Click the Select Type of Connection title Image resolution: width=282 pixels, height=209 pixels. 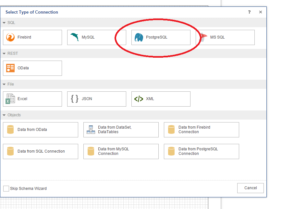(32, 12)
